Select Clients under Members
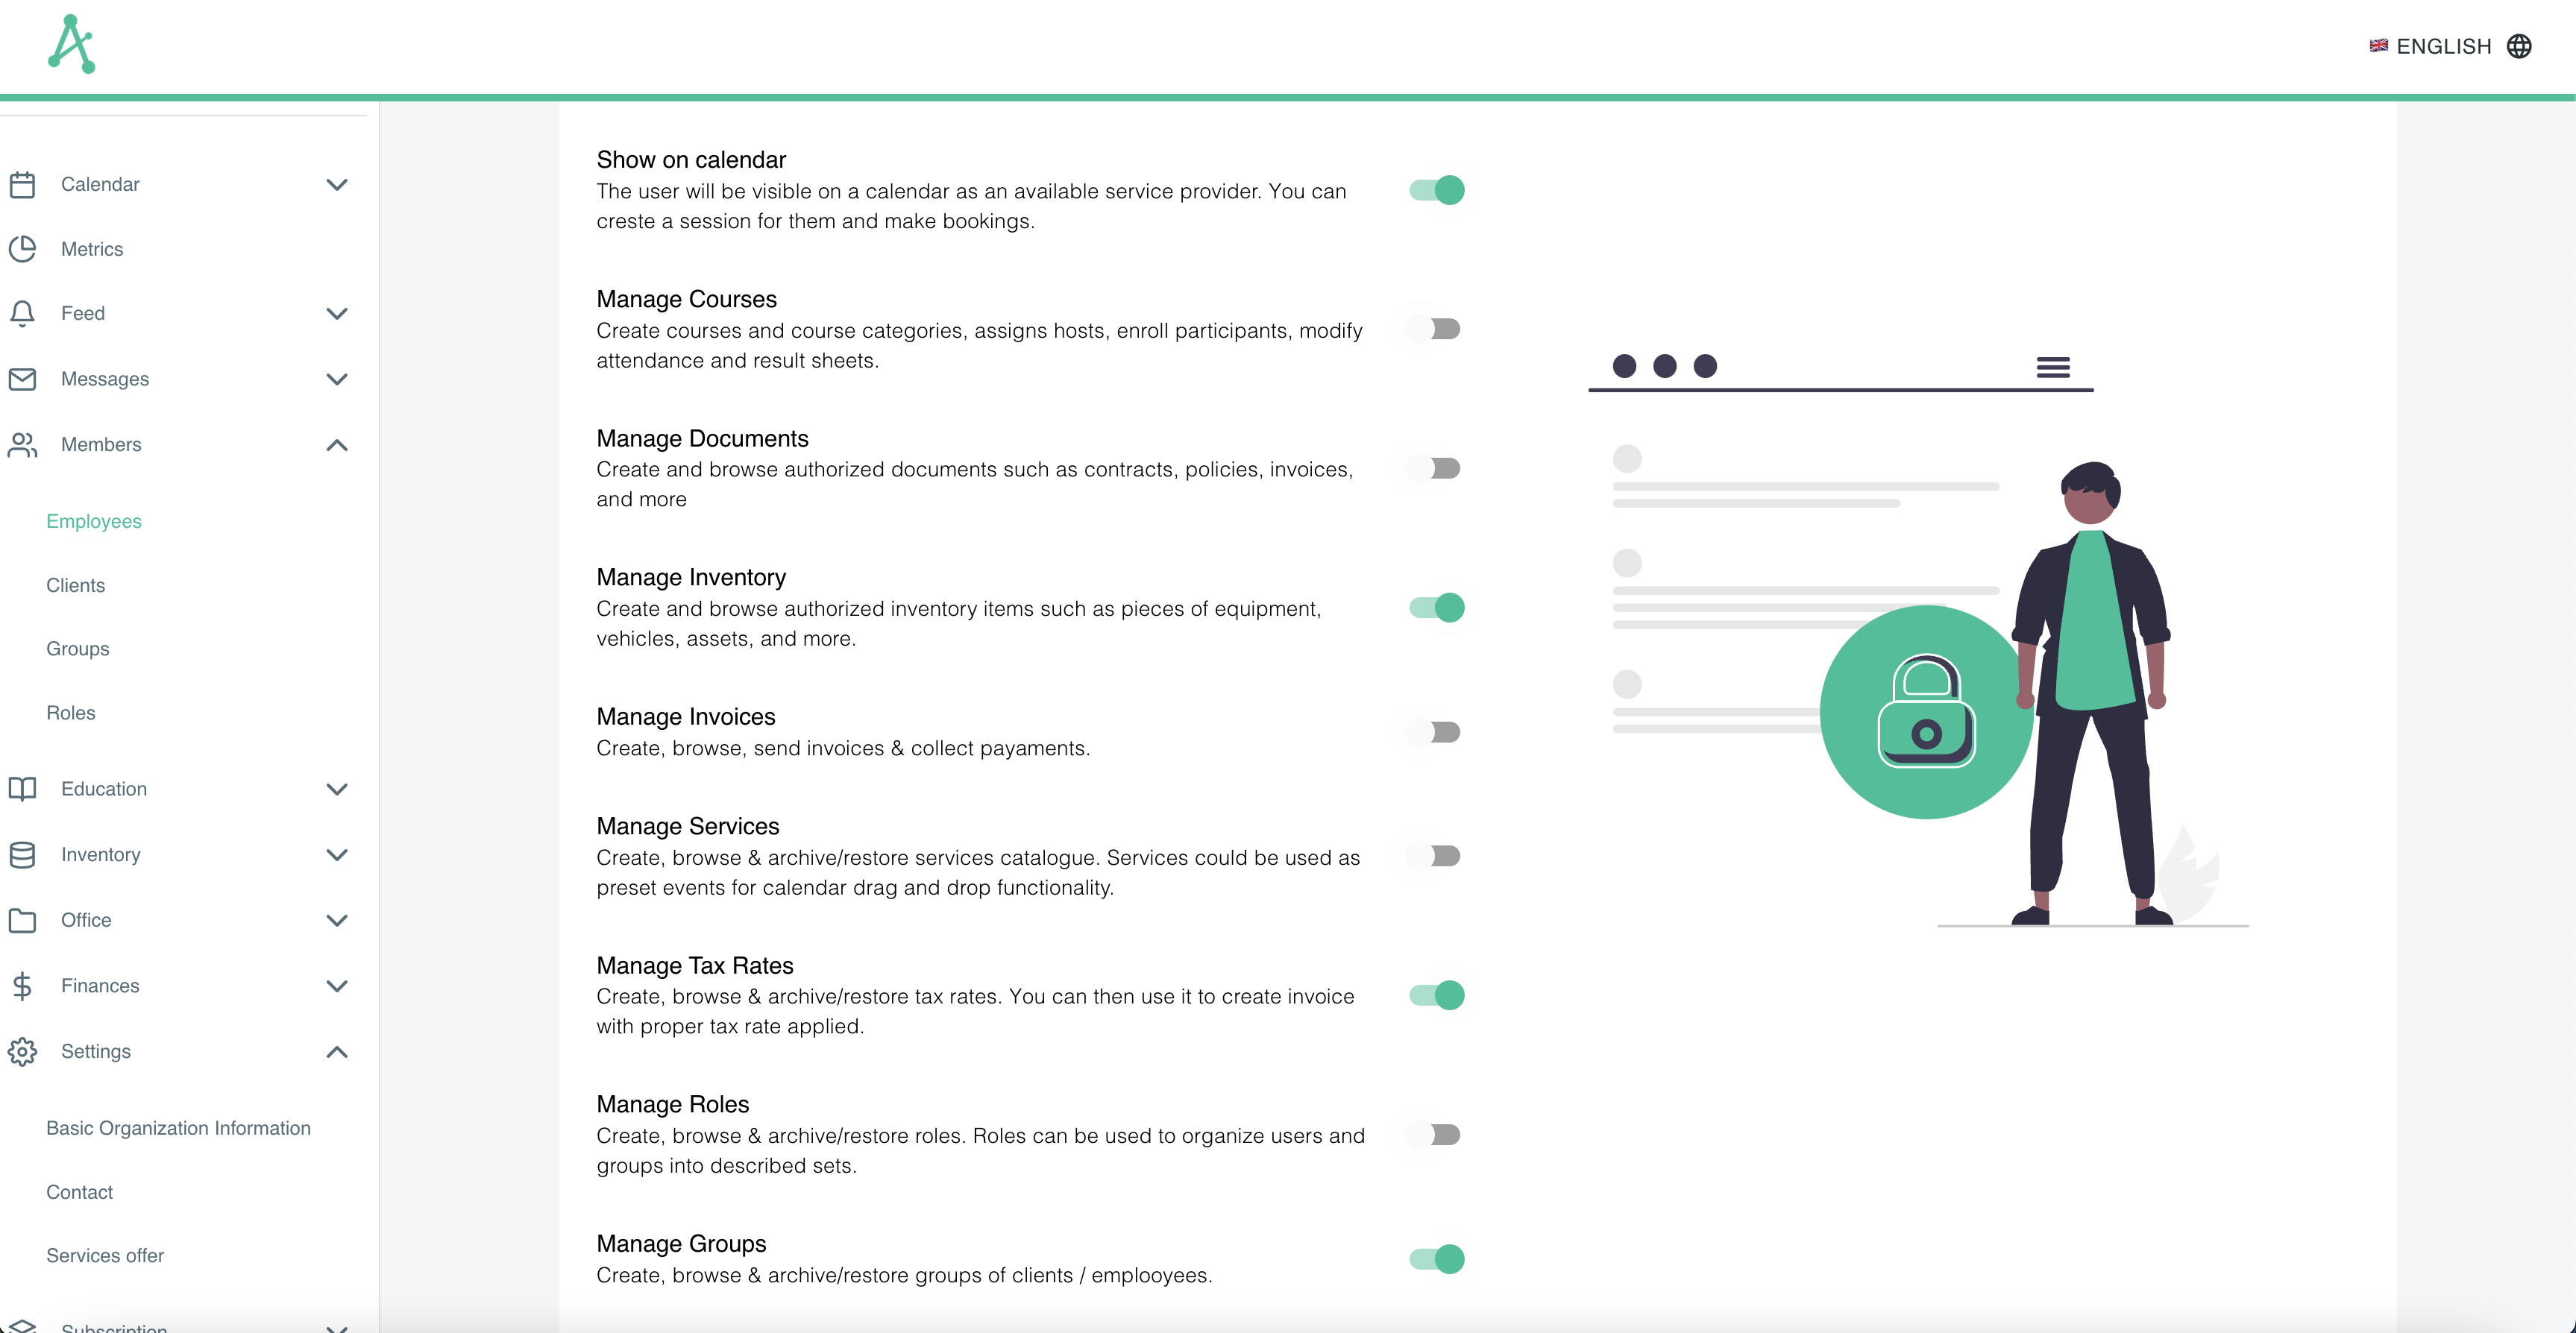The width and height of the screenshot is (2576, 1333). (75, 585)
